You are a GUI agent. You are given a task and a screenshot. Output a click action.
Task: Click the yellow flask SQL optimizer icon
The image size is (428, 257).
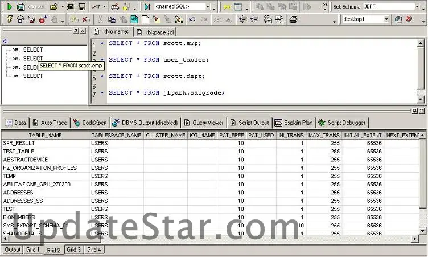tap(126, 7)
